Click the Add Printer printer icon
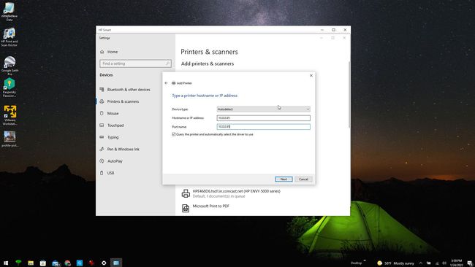 174,83
